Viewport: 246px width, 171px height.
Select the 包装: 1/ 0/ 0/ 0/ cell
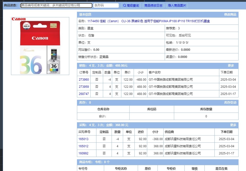(202, 43)
